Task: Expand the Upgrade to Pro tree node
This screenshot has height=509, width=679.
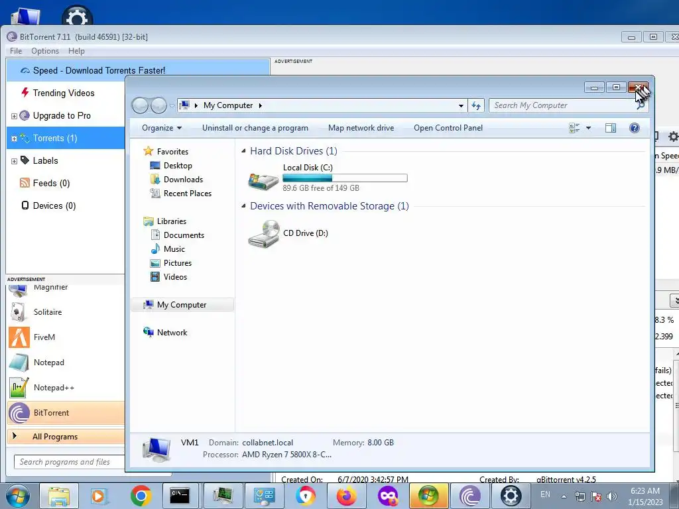Action: 14,116
